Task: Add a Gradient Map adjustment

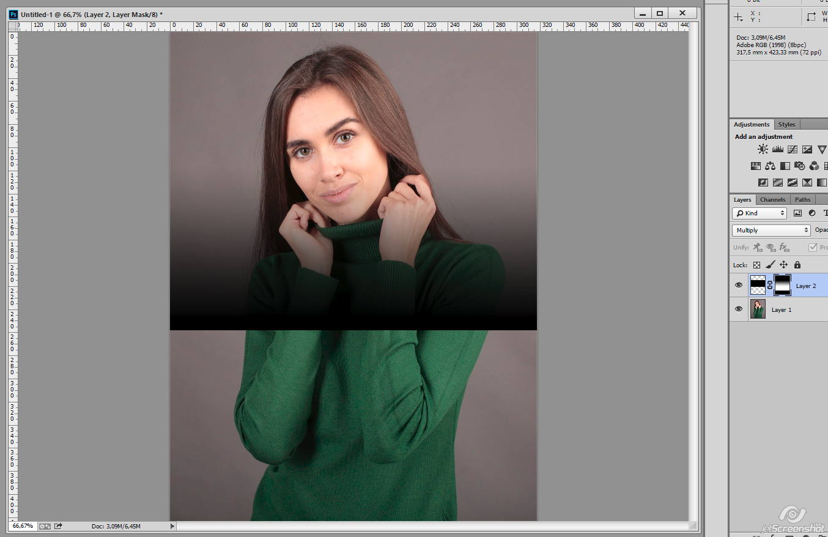Action: click(x=822, y=182)
